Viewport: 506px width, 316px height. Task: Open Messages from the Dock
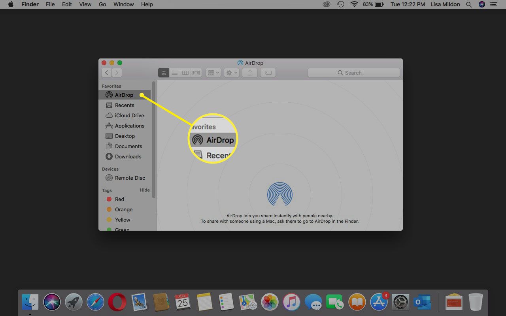point(313,302)
